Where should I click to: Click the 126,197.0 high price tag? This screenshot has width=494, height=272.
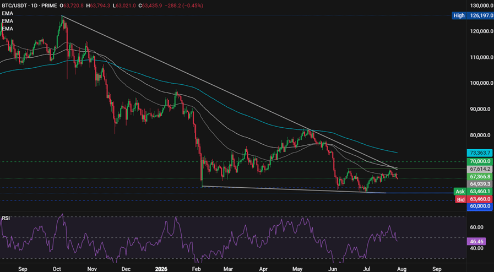(480, 15)
